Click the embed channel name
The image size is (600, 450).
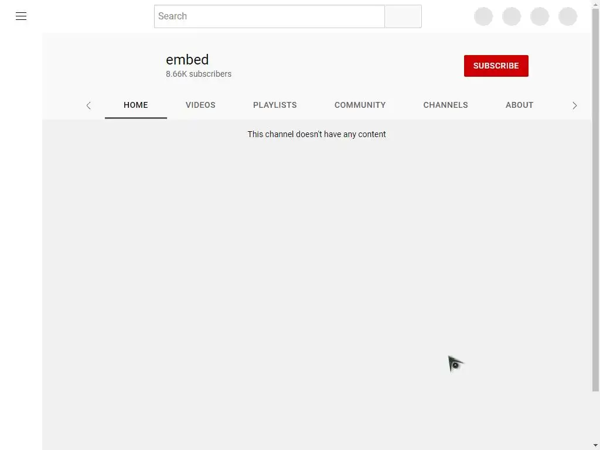187,60
